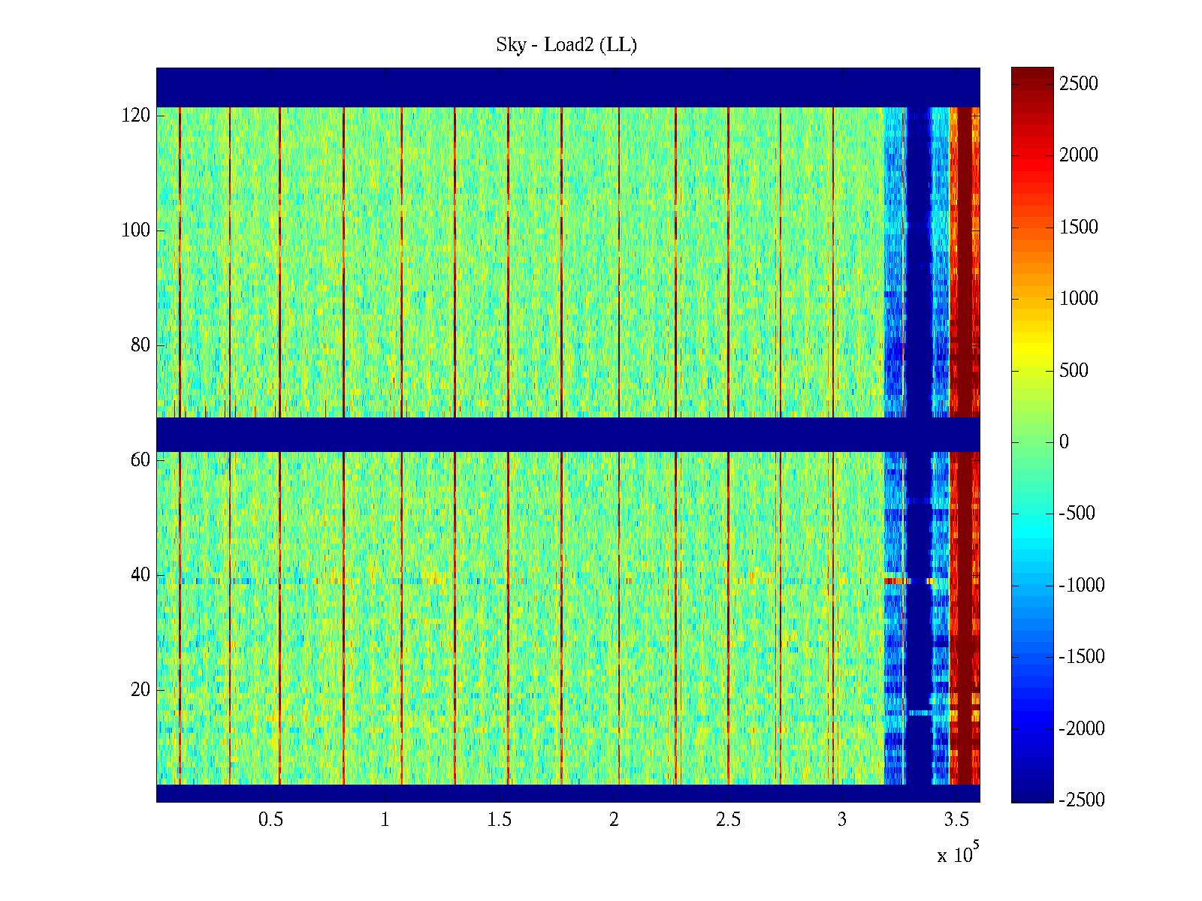Image resolution: width=1202 pixels, height=901 pixels.
Task: Click the y-axis tick label 120
Action: coord(135,116)
